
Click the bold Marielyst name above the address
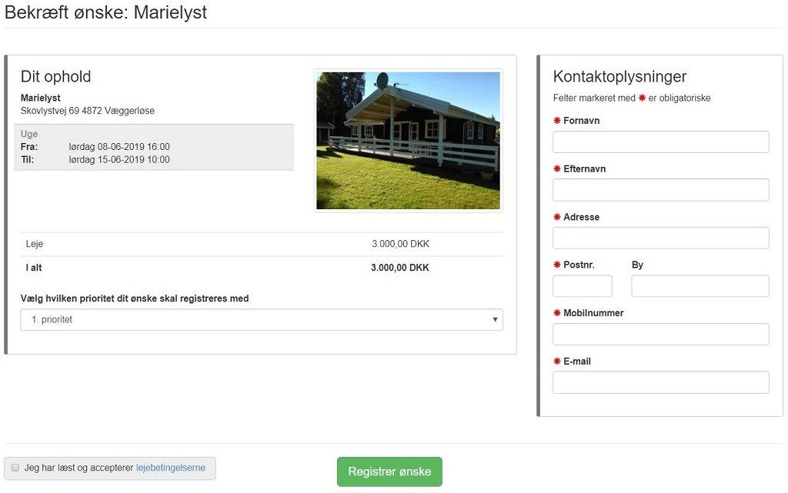tap(41, 98)
